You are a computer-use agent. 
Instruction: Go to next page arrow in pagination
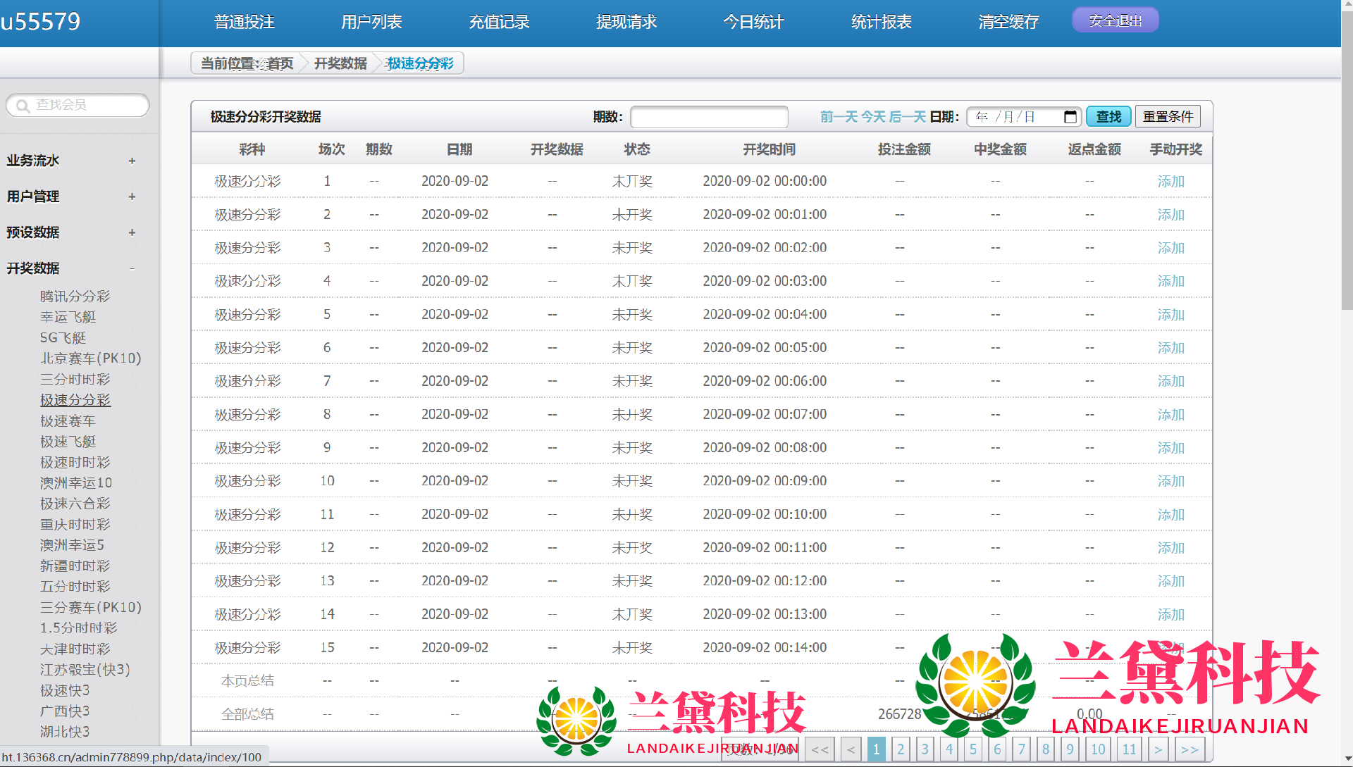tap(1158, 749)
